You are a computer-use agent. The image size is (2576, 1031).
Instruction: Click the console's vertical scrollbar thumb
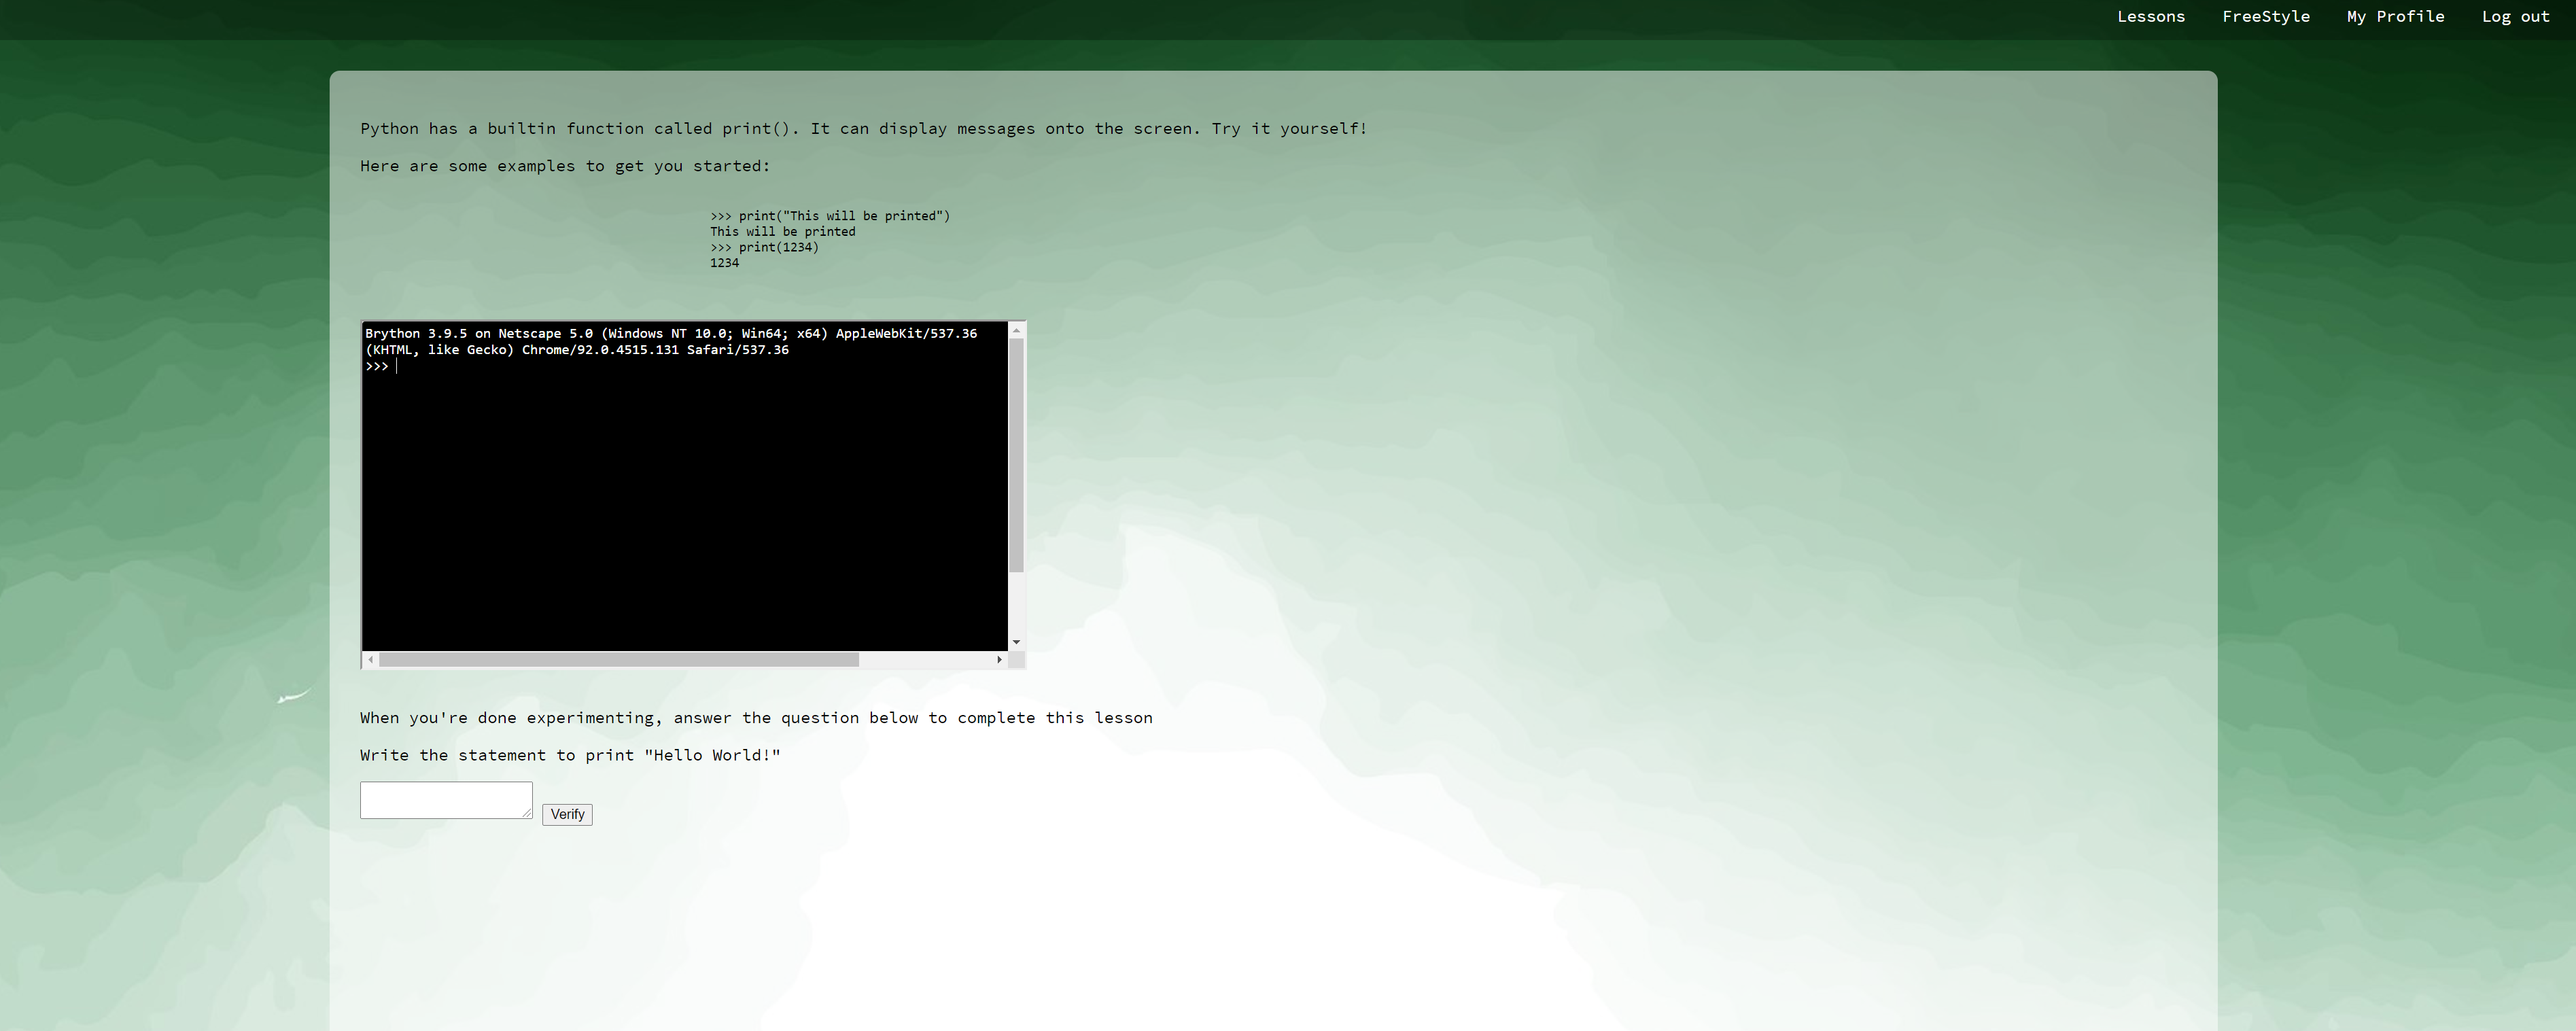pos(1016,455)
